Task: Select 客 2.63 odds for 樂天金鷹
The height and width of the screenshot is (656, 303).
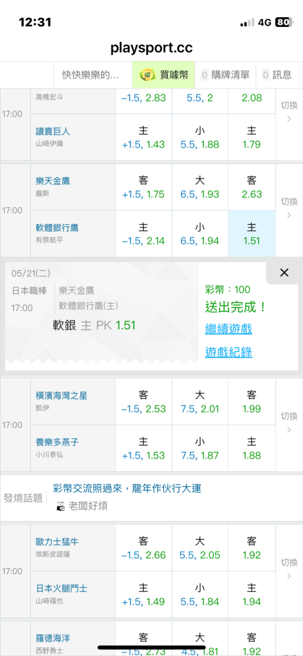Action: tap(252, 187)
